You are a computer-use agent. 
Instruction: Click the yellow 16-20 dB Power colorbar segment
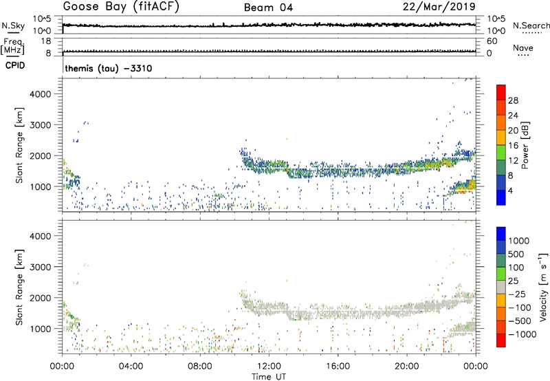coord(501,138)
